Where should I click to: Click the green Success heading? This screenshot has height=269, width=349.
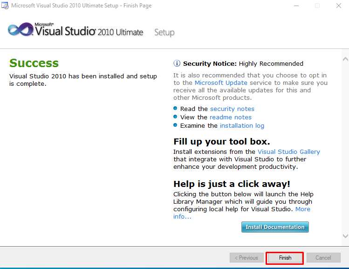[34, 63]
